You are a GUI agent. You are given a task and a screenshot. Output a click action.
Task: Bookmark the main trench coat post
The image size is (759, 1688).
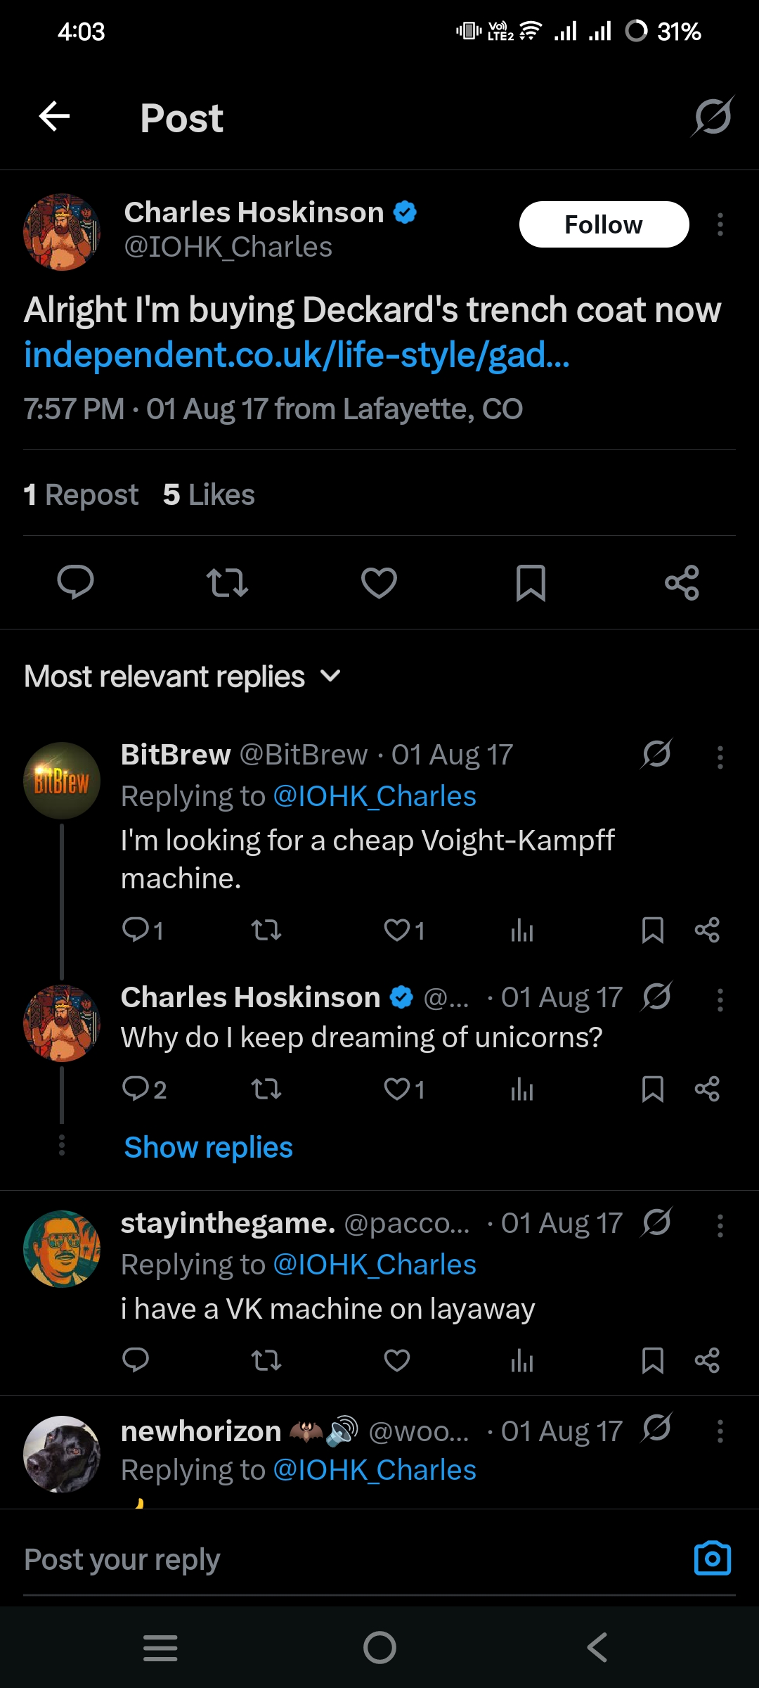click(x=531, y=582)
